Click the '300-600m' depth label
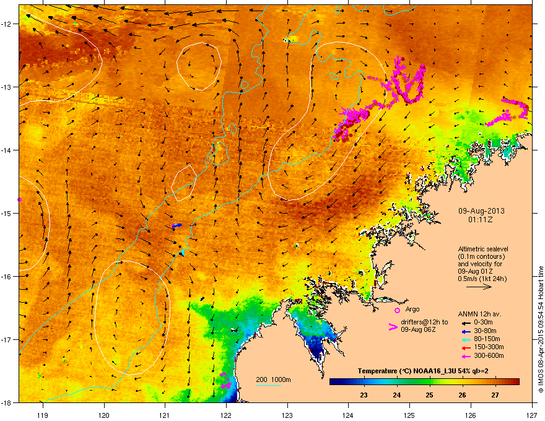 tap(489, 356)
